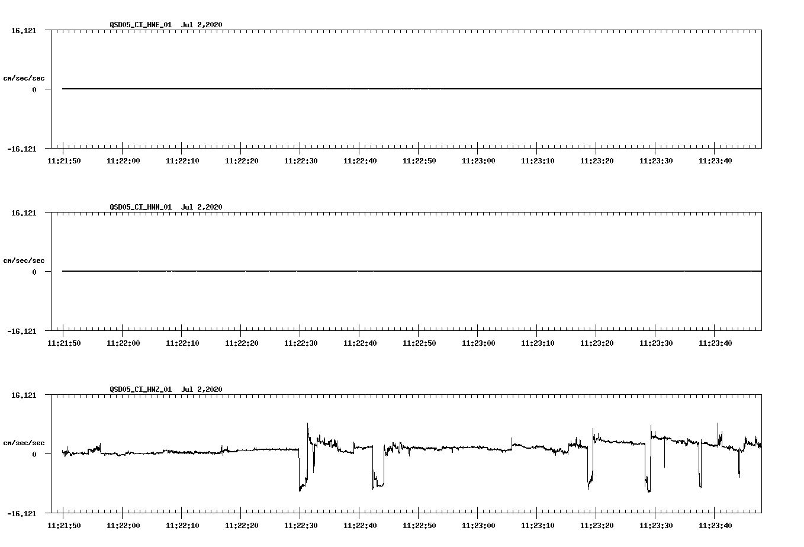This screenshot has height=547, width=804.
Task: Click the QSD05_CI_HNE_01 plot title
Action: [x=166, y=24]
